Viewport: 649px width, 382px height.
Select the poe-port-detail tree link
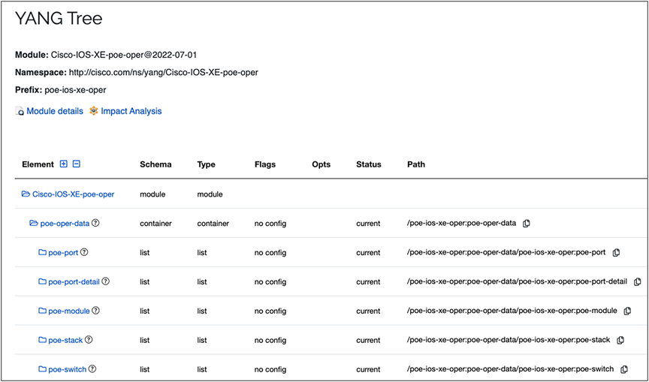coord(74,281)
